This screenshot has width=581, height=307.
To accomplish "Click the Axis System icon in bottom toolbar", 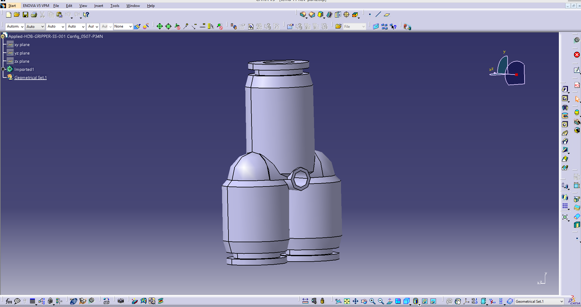I will [466, 301].
